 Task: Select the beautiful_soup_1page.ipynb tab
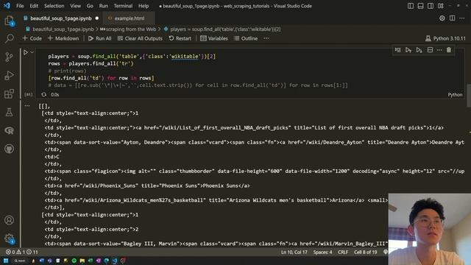tap(61, 18)
